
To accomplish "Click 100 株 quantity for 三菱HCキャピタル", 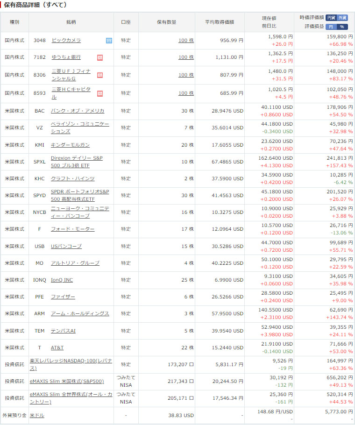I will click(186, 93).
